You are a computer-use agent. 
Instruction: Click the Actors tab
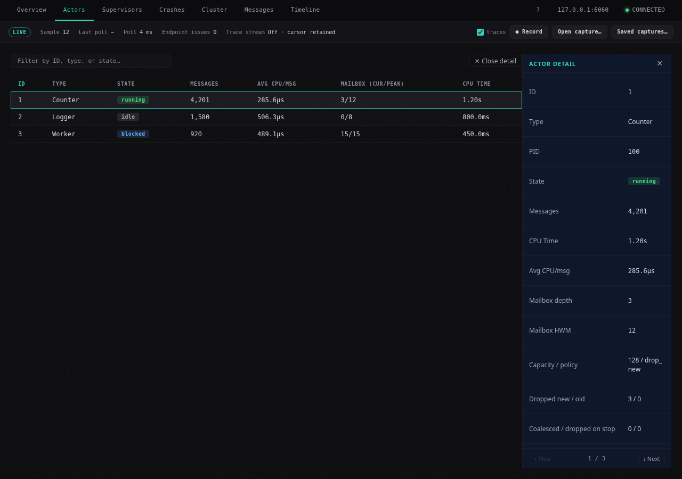pos(74,10)
